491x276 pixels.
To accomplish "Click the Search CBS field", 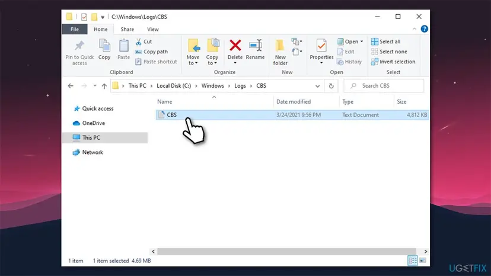I will point(384,86).
